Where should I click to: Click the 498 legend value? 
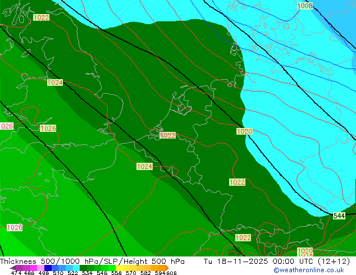pos(44,273)
